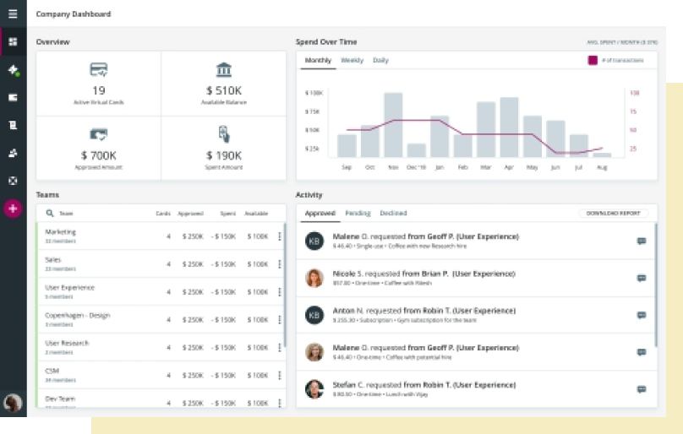The height and width of the screenshot is (434, 683).
Task: Open the wallet card icon in sidebar
Action: (13, 97)
